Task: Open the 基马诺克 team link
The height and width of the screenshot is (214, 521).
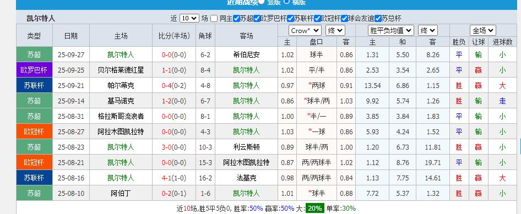Action: [121, 101]
